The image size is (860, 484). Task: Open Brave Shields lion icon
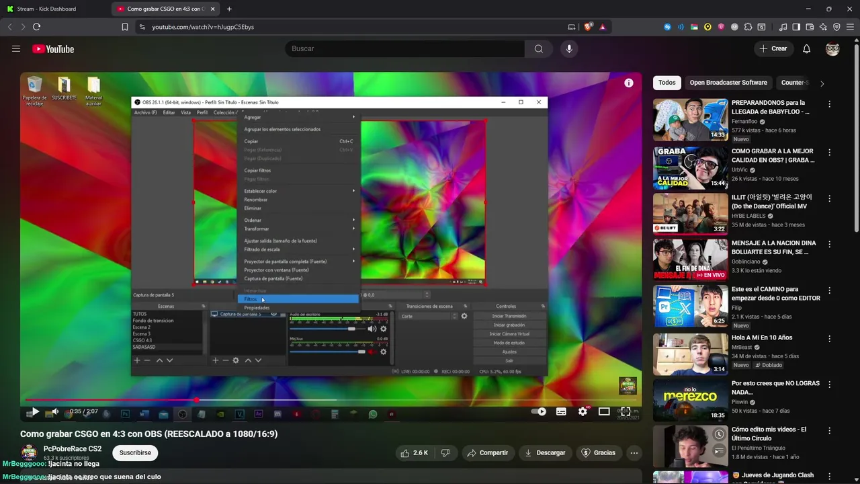(588, 27)
